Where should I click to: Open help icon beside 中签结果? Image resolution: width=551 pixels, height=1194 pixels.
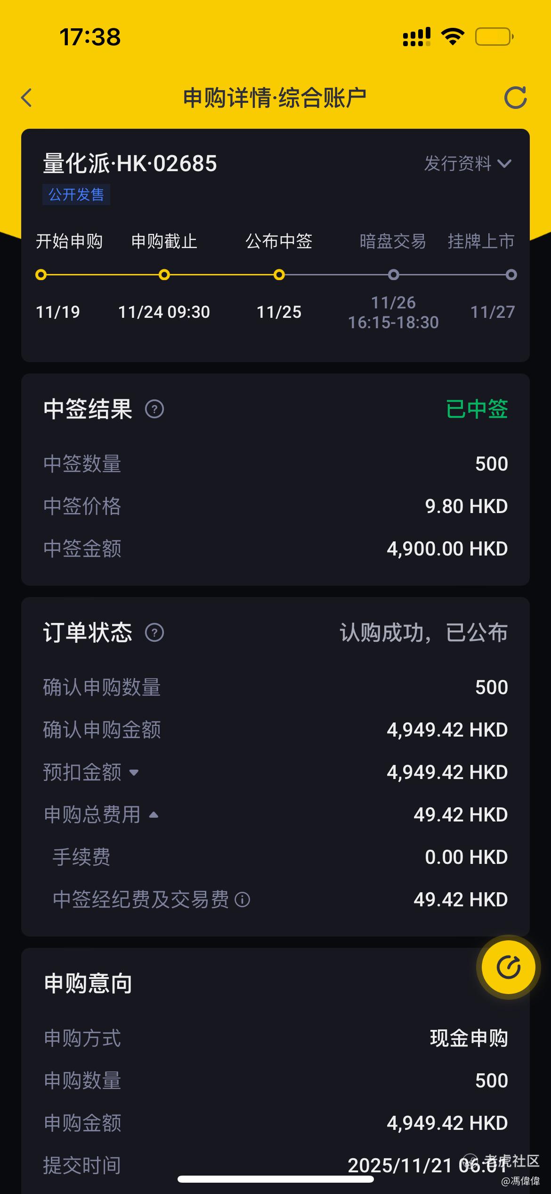tap(154, 409)
